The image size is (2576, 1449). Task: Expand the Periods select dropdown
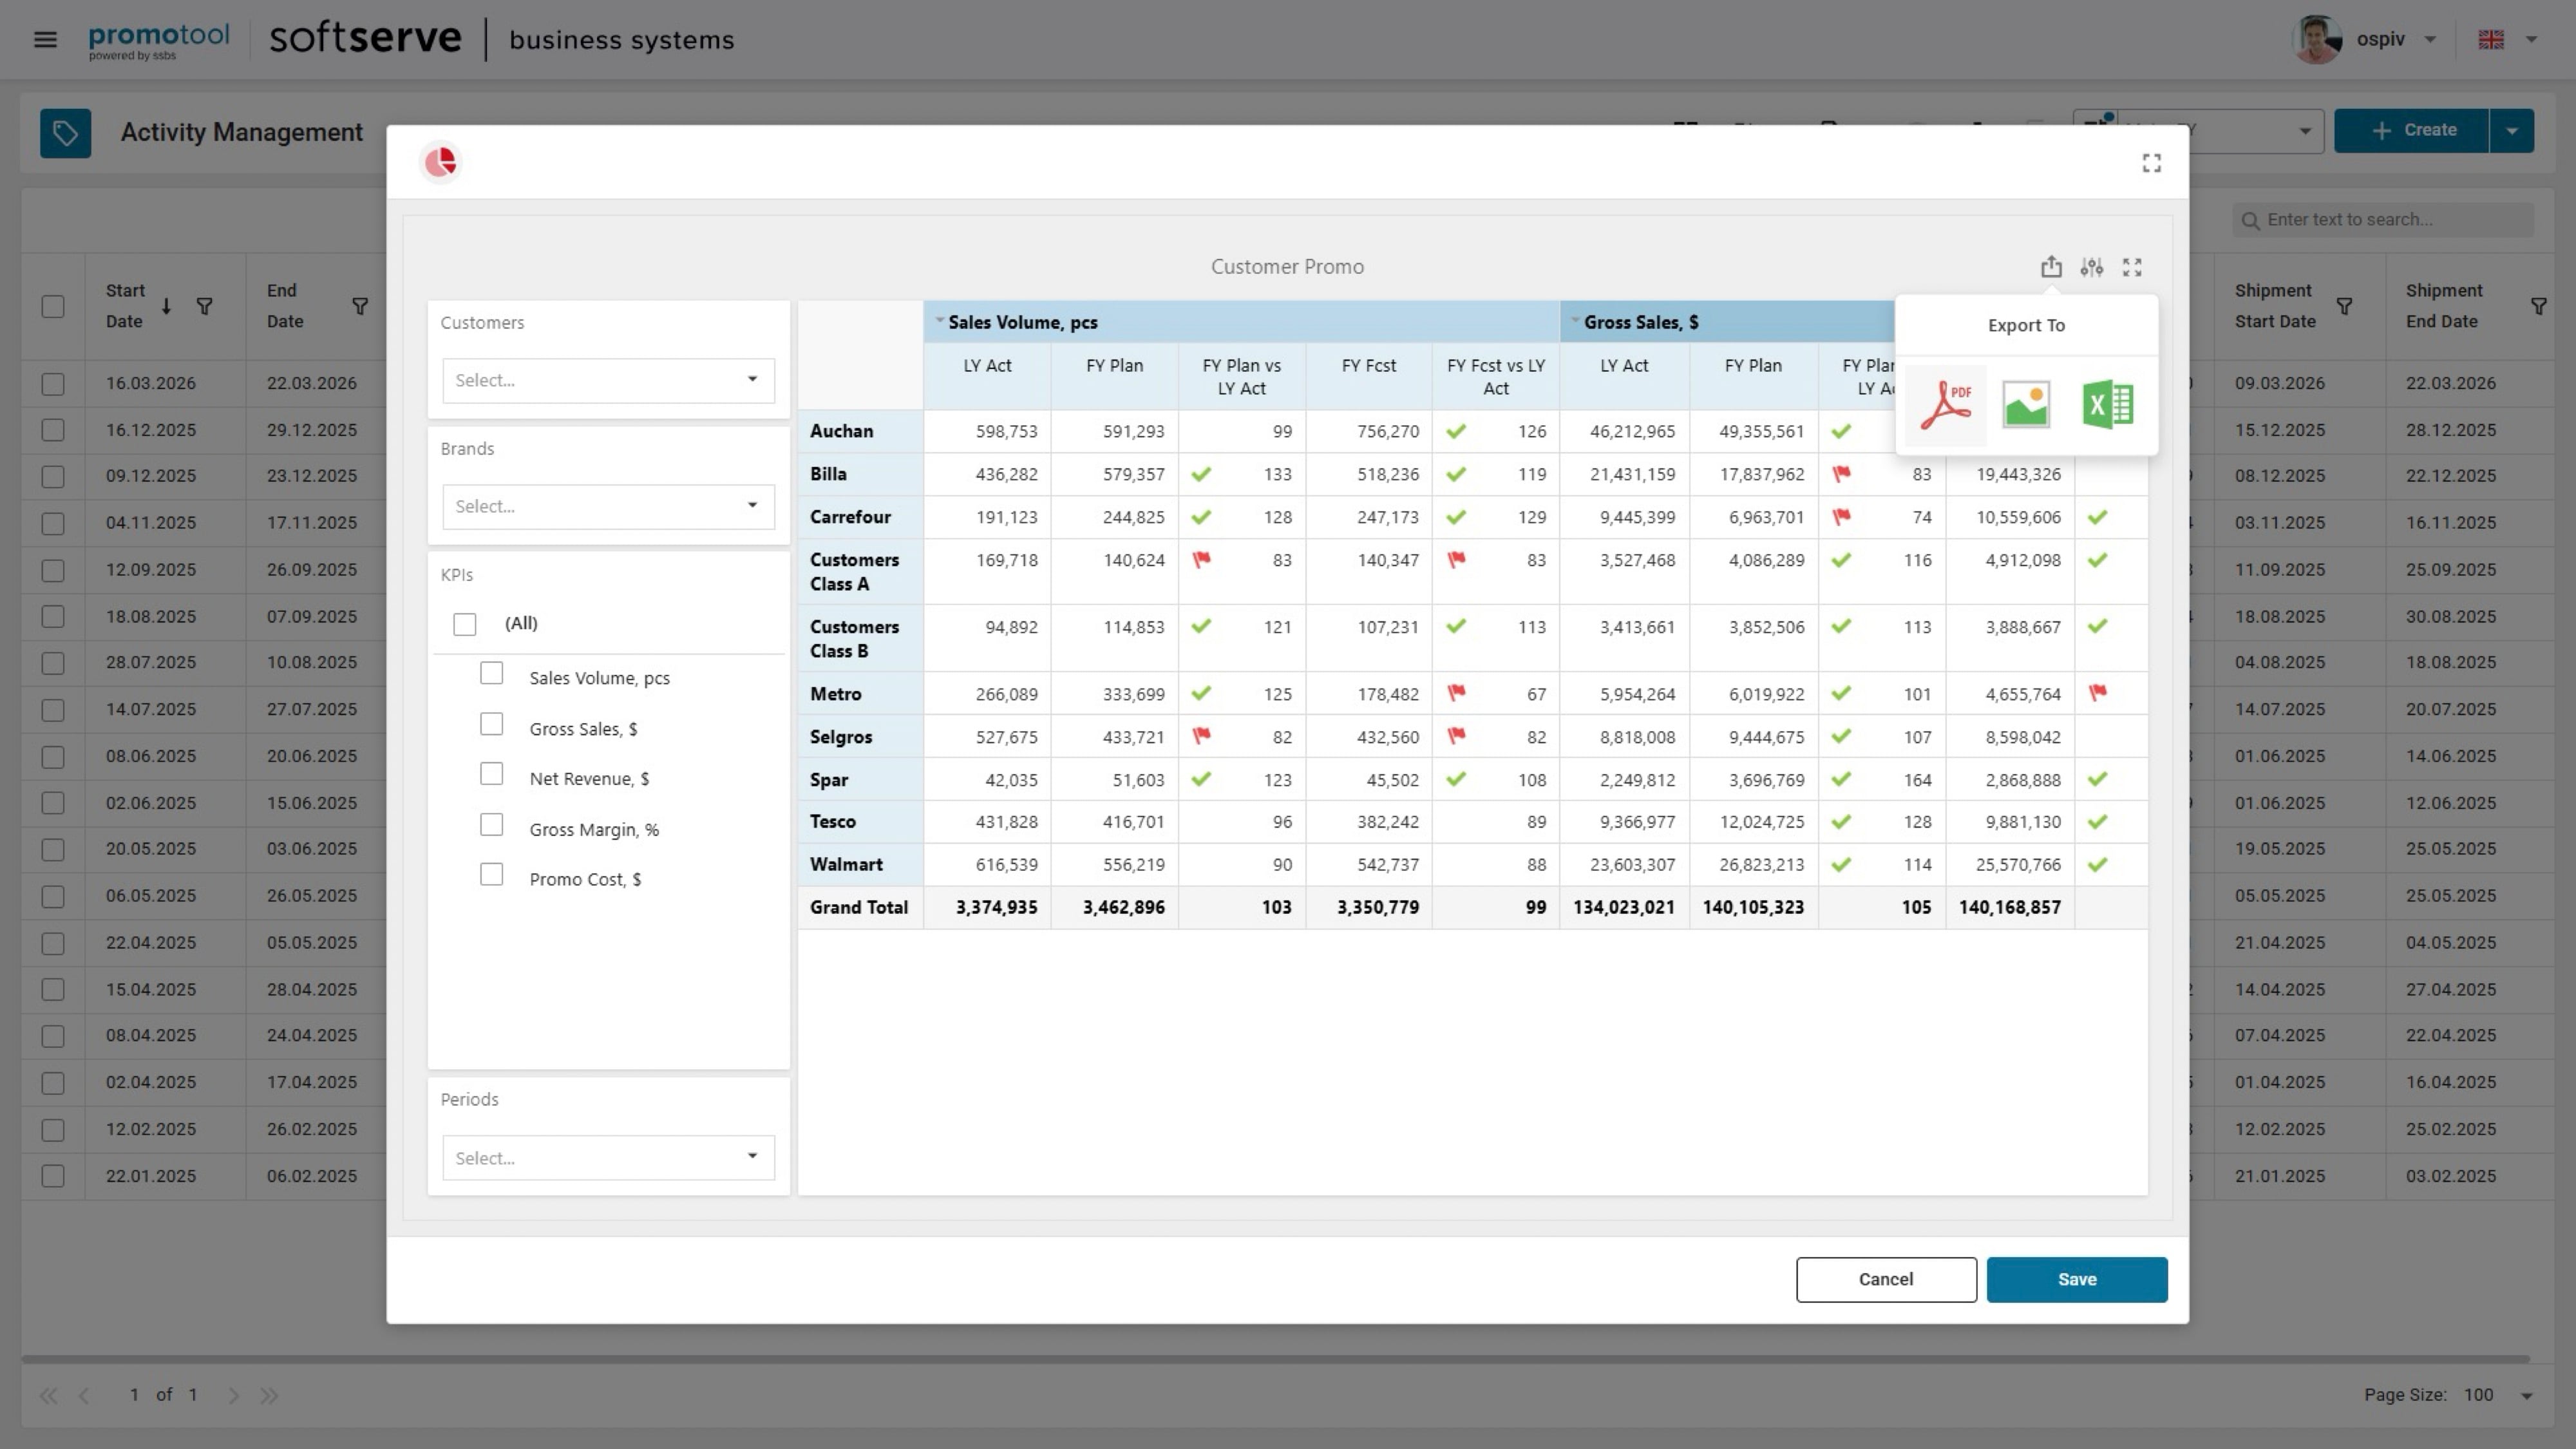point(608,1157)
